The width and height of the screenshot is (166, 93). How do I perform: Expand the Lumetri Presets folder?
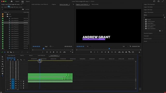(x=144, y=21)
